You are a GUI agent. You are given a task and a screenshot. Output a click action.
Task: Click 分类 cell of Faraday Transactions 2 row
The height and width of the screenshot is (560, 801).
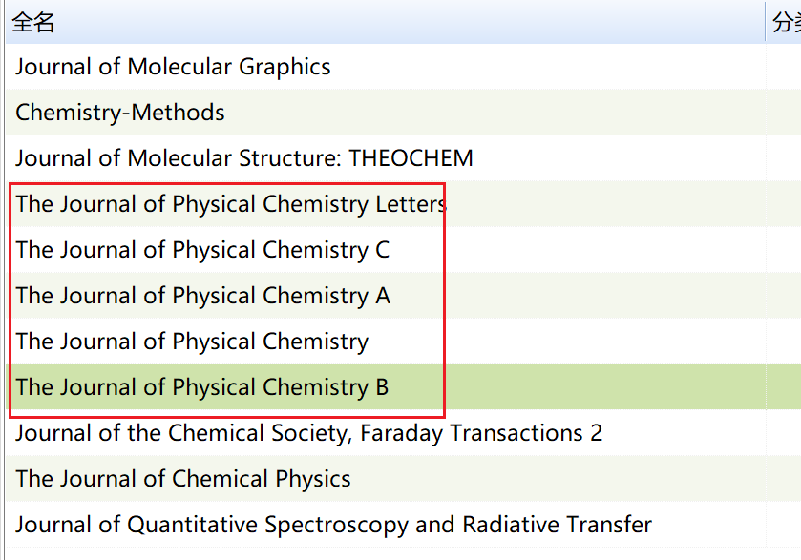(785, 433)
